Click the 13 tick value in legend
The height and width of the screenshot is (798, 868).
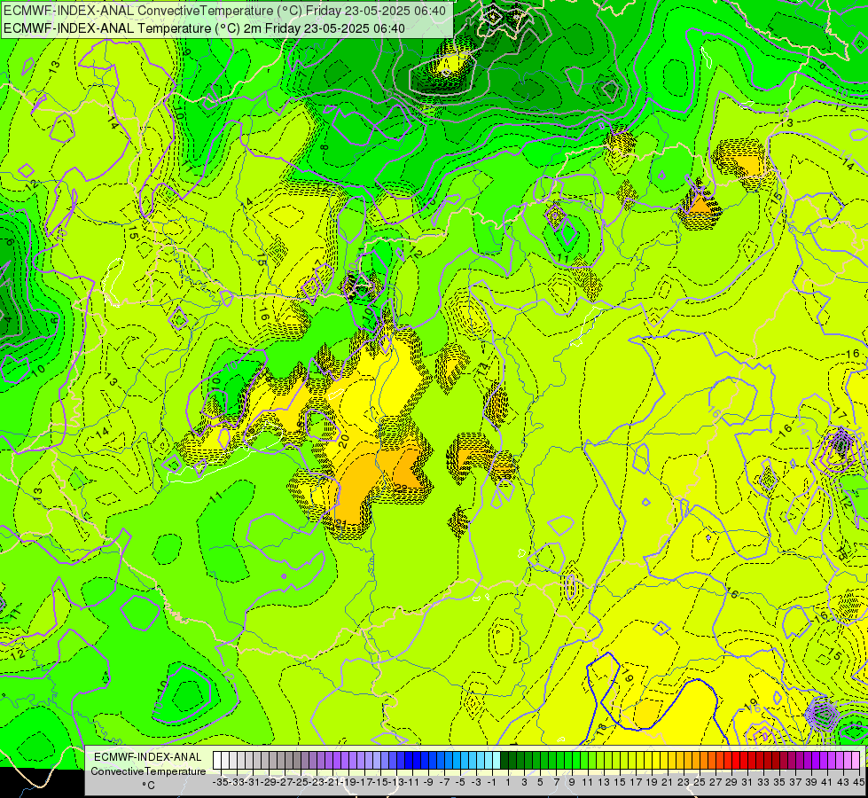pyautogui.click(x=604, y=782)
